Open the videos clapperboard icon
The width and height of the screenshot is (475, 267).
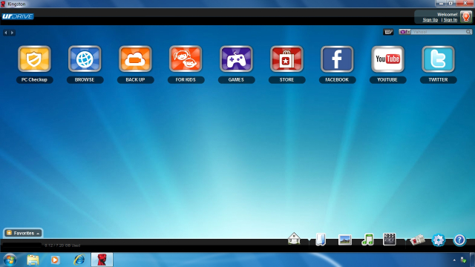coord(389,239)
